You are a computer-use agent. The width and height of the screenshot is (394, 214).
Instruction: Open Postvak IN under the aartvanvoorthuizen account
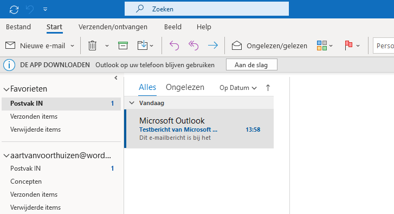click(x=25, y=168)
